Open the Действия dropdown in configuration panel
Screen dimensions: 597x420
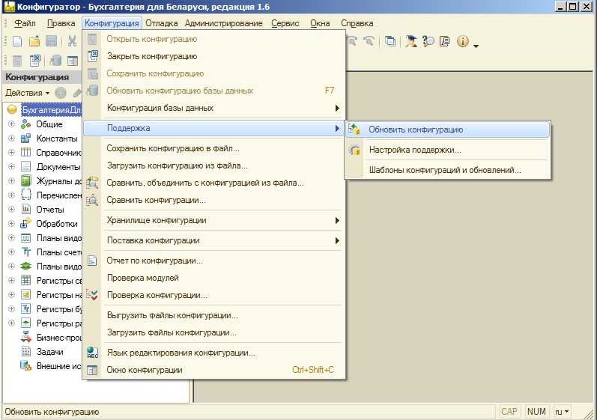[27, 93]
